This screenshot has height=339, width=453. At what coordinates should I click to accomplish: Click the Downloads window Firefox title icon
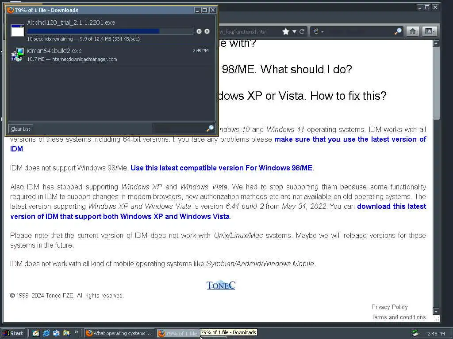[x=11, y=10]
